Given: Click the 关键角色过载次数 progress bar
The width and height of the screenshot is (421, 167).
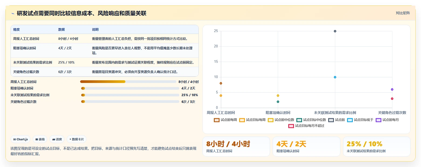Looking at the screenshot, I should coord(130,102).
